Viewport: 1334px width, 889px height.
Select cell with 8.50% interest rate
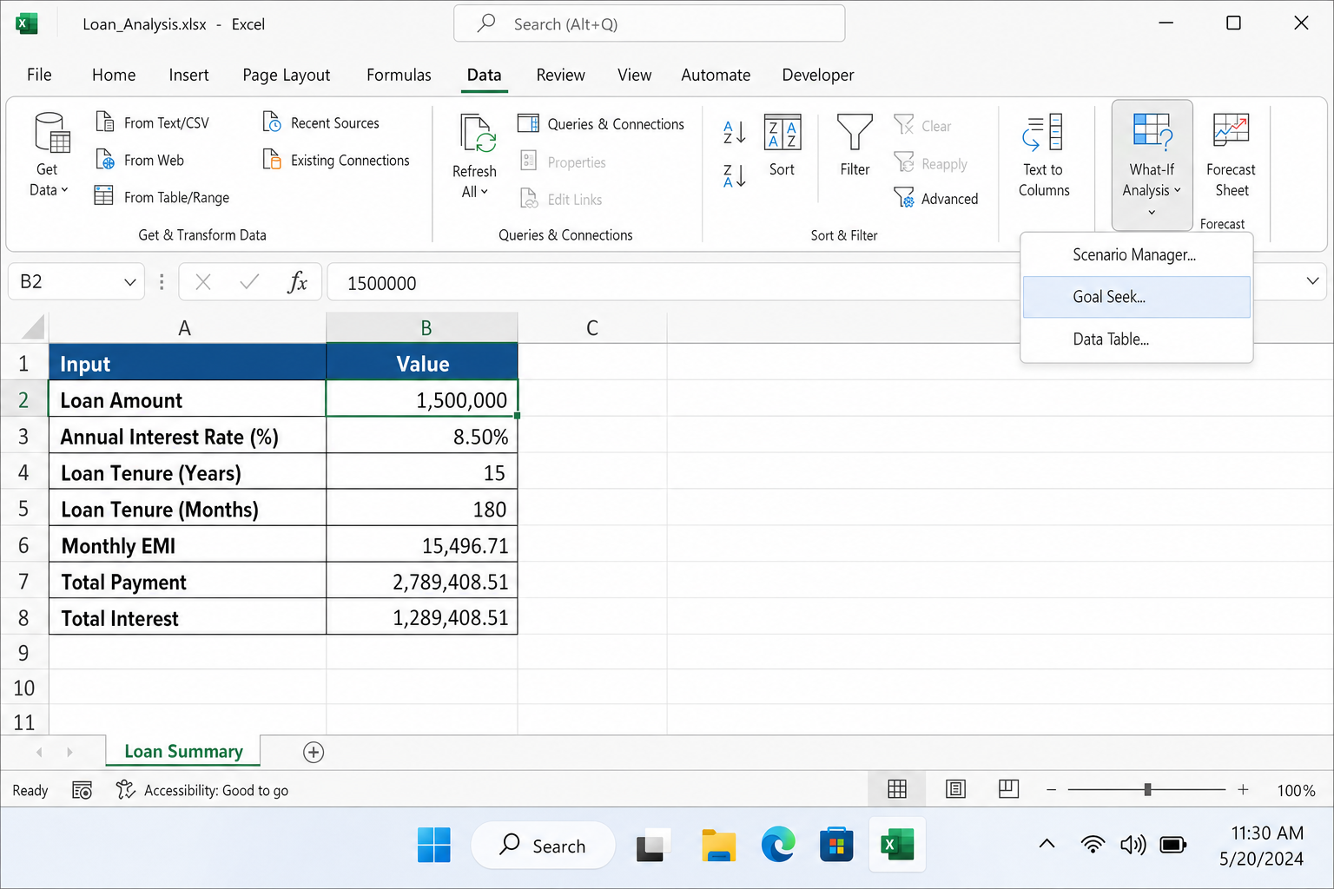click(x=422, y=436)
